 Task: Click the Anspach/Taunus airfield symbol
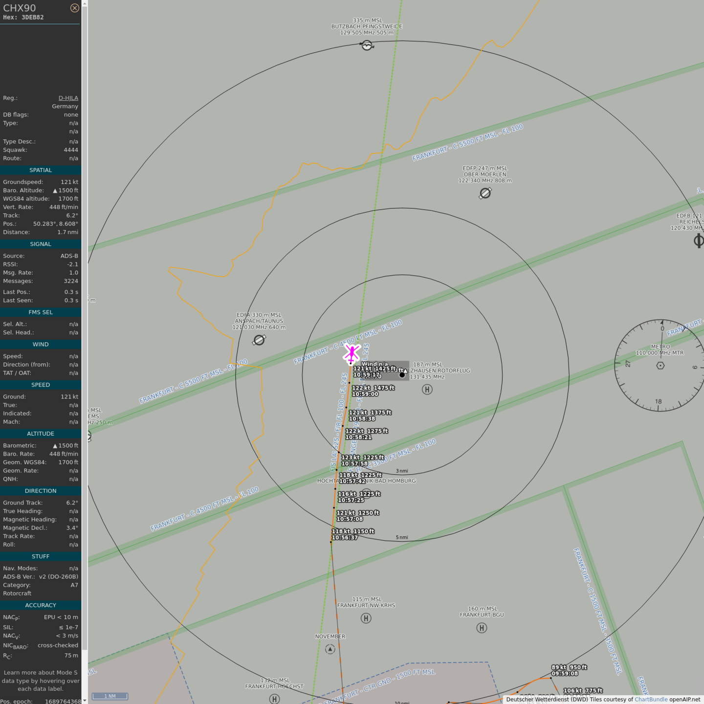click(x=259, y=340)
